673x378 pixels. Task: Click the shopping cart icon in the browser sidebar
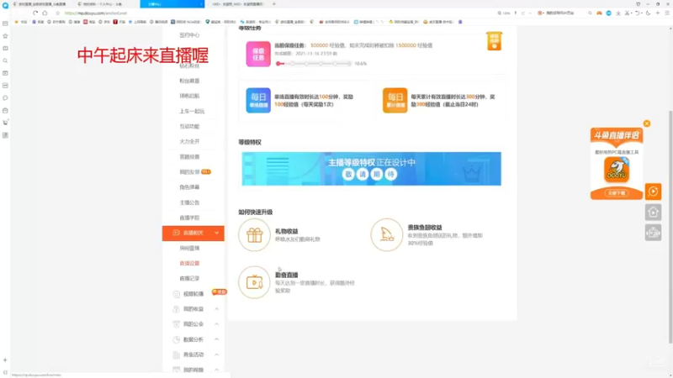[5, 123]
